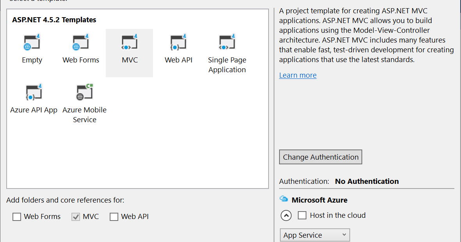Choose the Azure API App icon

pyautogui.click(x=34, y=93)
